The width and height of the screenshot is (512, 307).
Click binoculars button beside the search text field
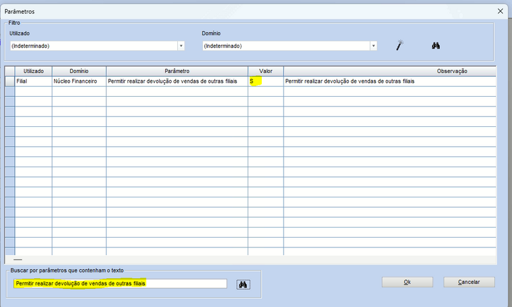[x=243, y=284]
